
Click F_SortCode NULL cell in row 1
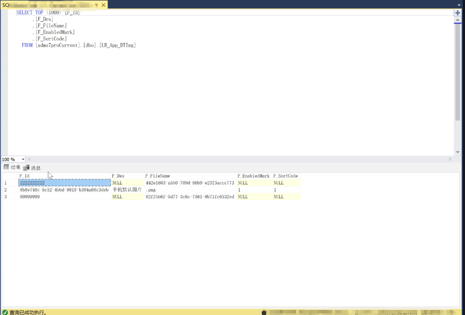click(286, 183)
